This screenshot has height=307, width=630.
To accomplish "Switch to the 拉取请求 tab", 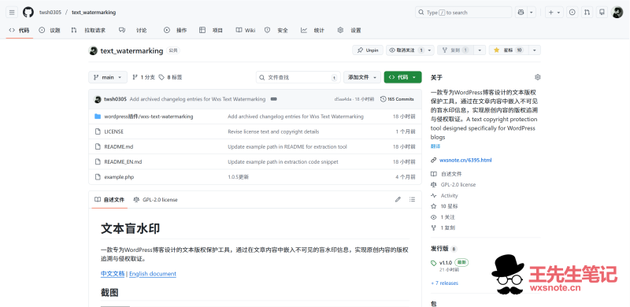I will pyautogui.click(x=88, y=30).
